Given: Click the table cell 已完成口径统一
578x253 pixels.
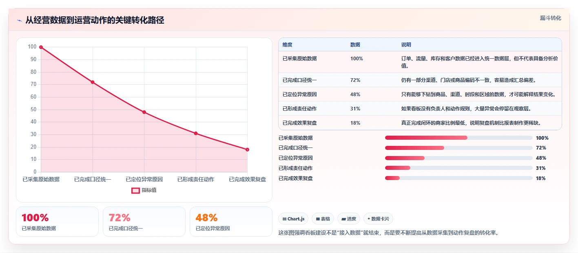Looking at the screenshot, I should (300, 80).
